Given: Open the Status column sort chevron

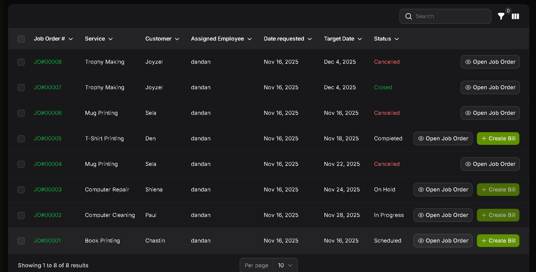Looking at the screenshot, I should point(396,39).
